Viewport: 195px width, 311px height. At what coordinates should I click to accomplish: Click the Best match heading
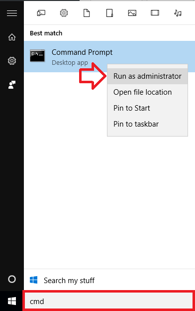coord(46,33)
